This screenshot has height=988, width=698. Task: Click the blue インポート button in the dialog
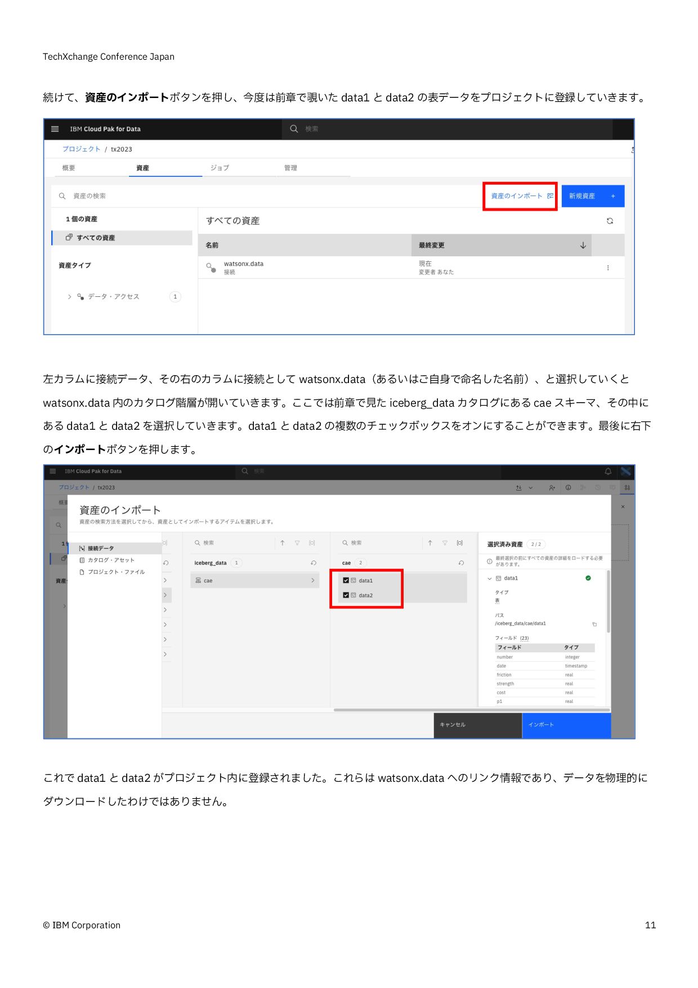click(567, 725)
